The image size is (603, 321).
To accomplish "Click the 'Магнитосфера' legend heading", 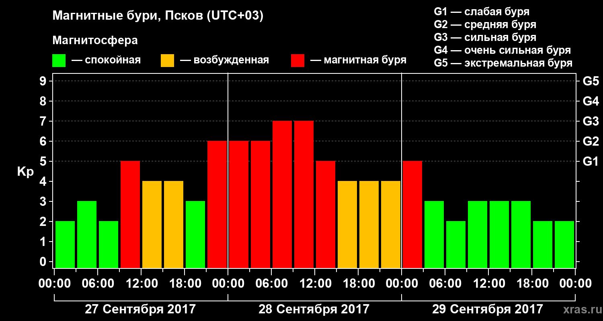I will click(95, 41).
